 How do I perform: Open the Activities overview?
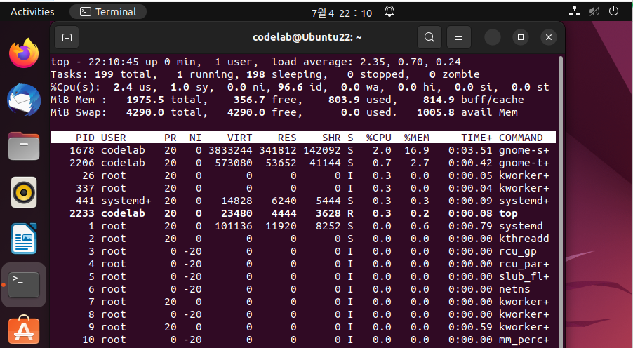point(32,12)
